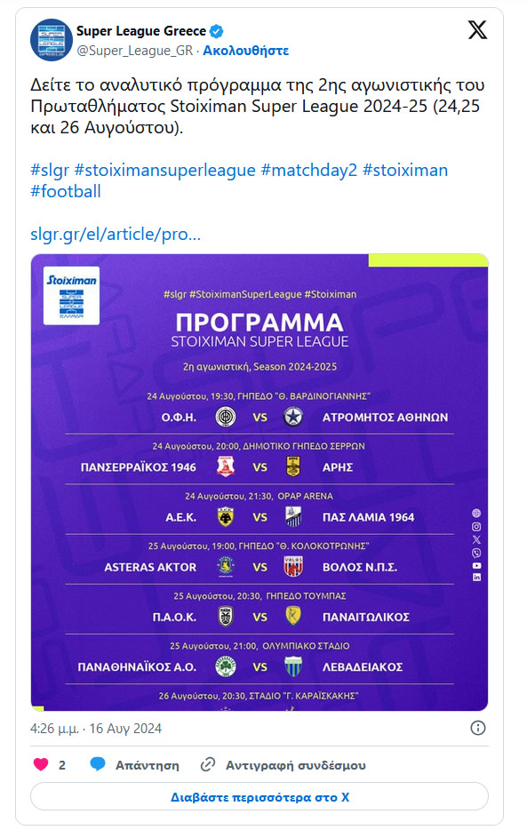Open the globe website icon on the poster
Screen dimensions: 527x830
pos(476,513)
